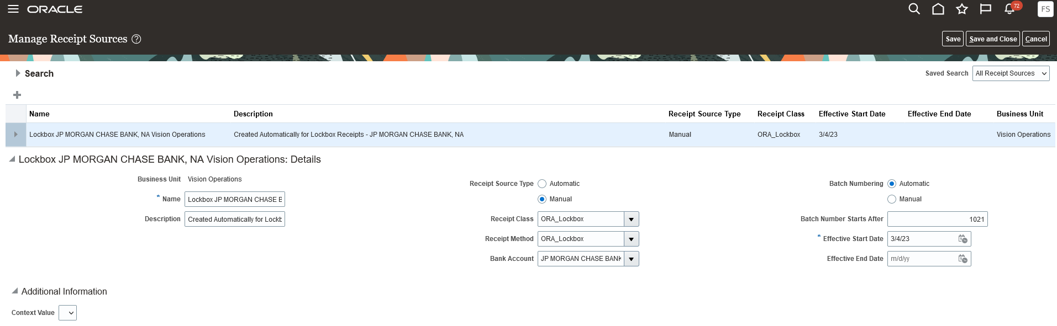Add a new receipt source with plus icon
This screenshot has height=326, width=1057.
click(x=17, y=95)
